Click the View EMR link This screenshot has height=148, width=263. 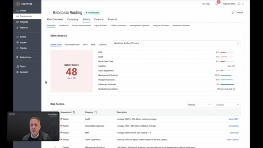pyautogui.click(x=234, y=133)
